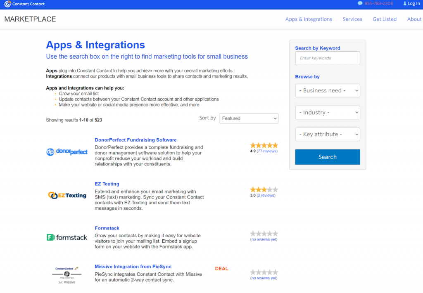Screen dimensions: 423x293
Task: Click the Search by Keyword label
Action: [318, 48]
